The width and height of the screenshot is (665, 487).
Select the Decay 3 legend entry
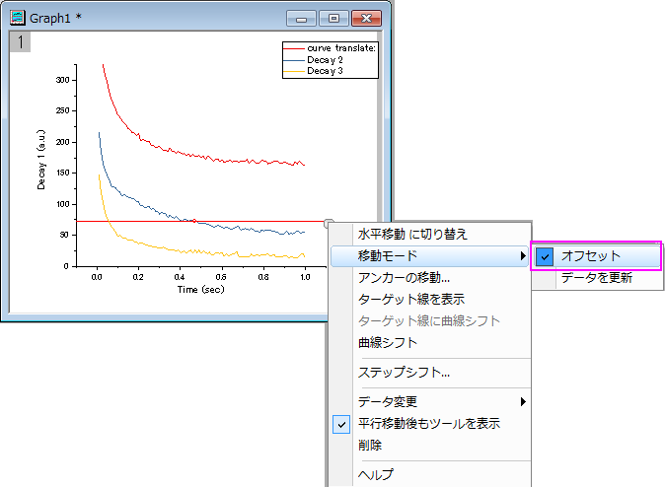pyautogui.click(x=325, y=71)
